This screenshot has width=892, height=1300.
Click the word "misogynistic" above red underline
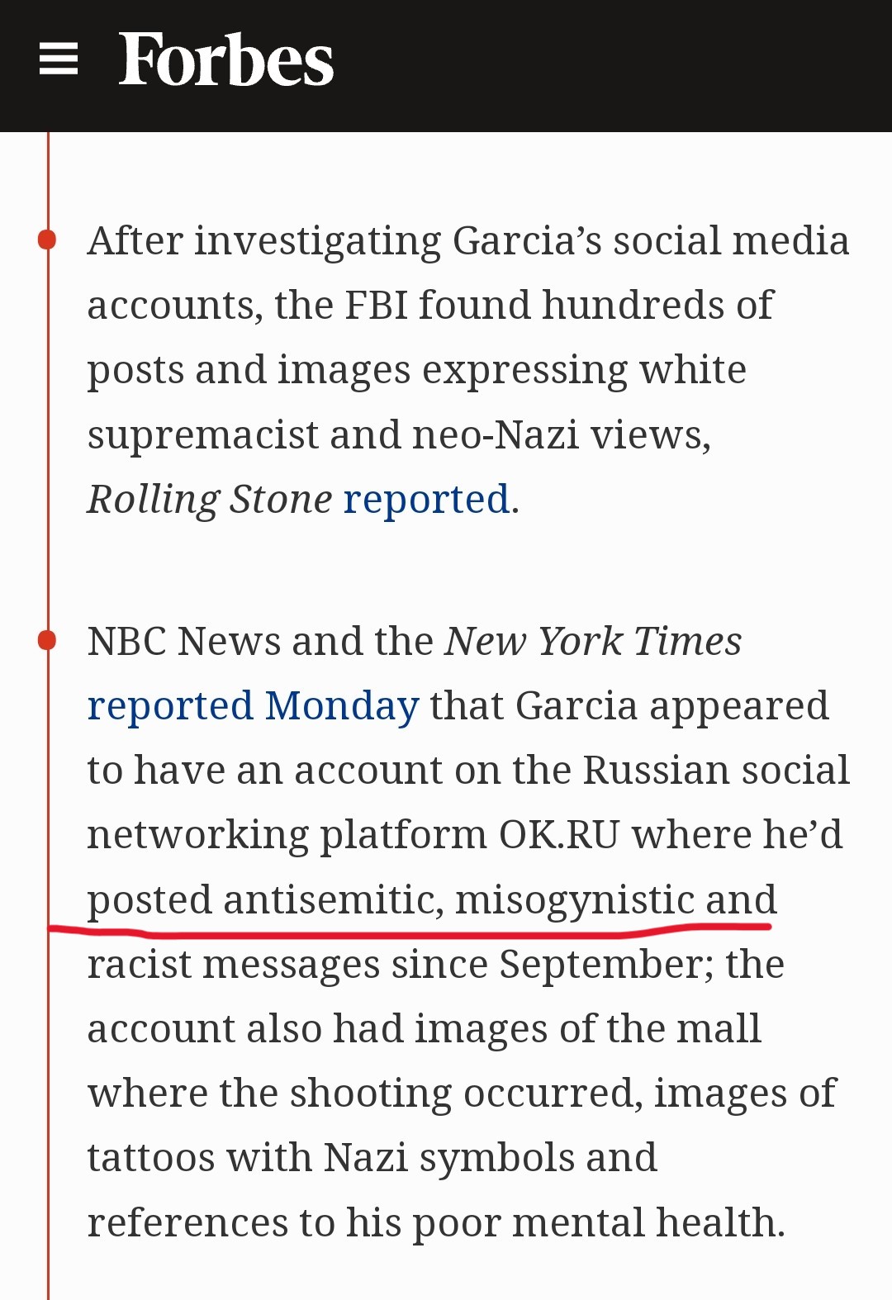(x=574, y=899)
